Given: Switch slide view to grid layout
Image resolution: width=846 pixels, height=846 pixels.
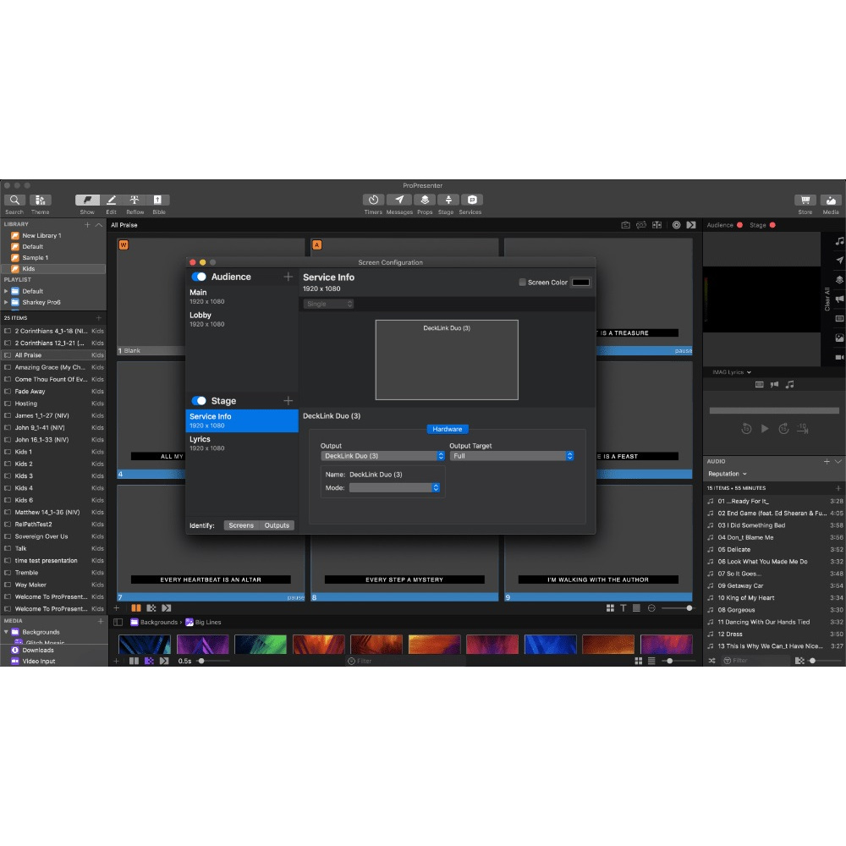Looking at the screenshot, I should click(x=610, y=608).
